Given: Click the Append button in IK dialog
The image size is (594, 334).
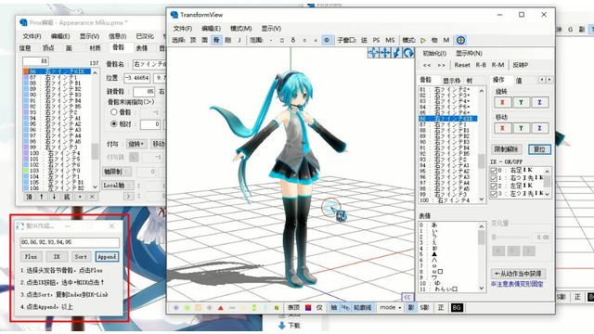Looking at the screenshot, I should [107, 257].
